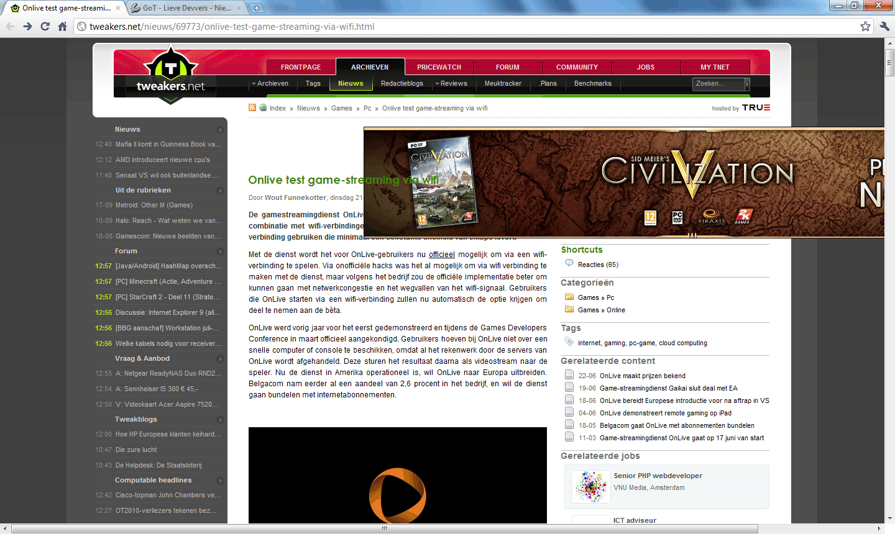
Task: Go back using the browser back arrow
Action: click(x=10, y=26)
